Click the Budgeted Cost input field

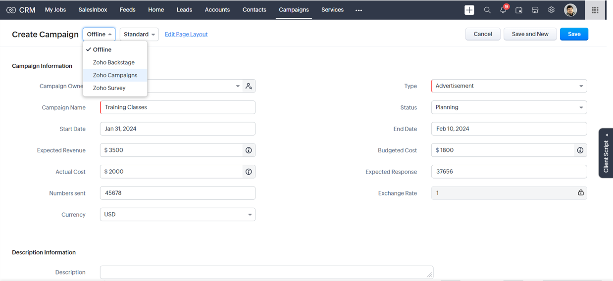pos(504,150)
